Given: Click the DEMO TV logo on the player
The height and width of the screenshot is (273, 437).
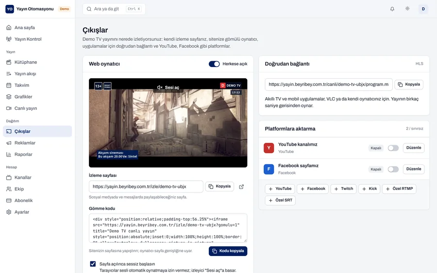Looking at the screenshot, I should [231, 85].
